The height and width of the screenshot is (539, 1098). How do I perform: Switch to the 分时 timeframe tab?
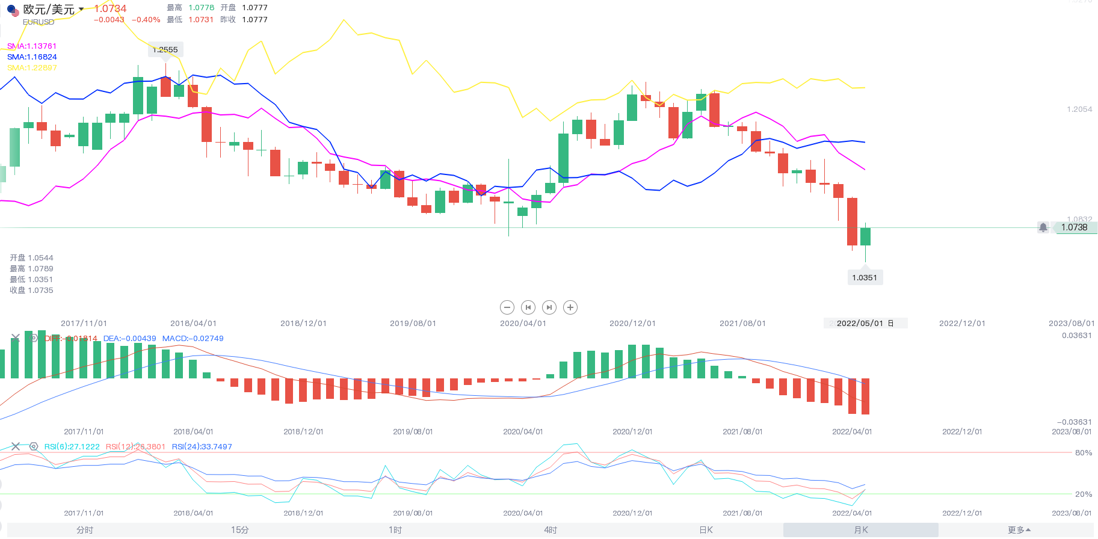pos(85,530)
